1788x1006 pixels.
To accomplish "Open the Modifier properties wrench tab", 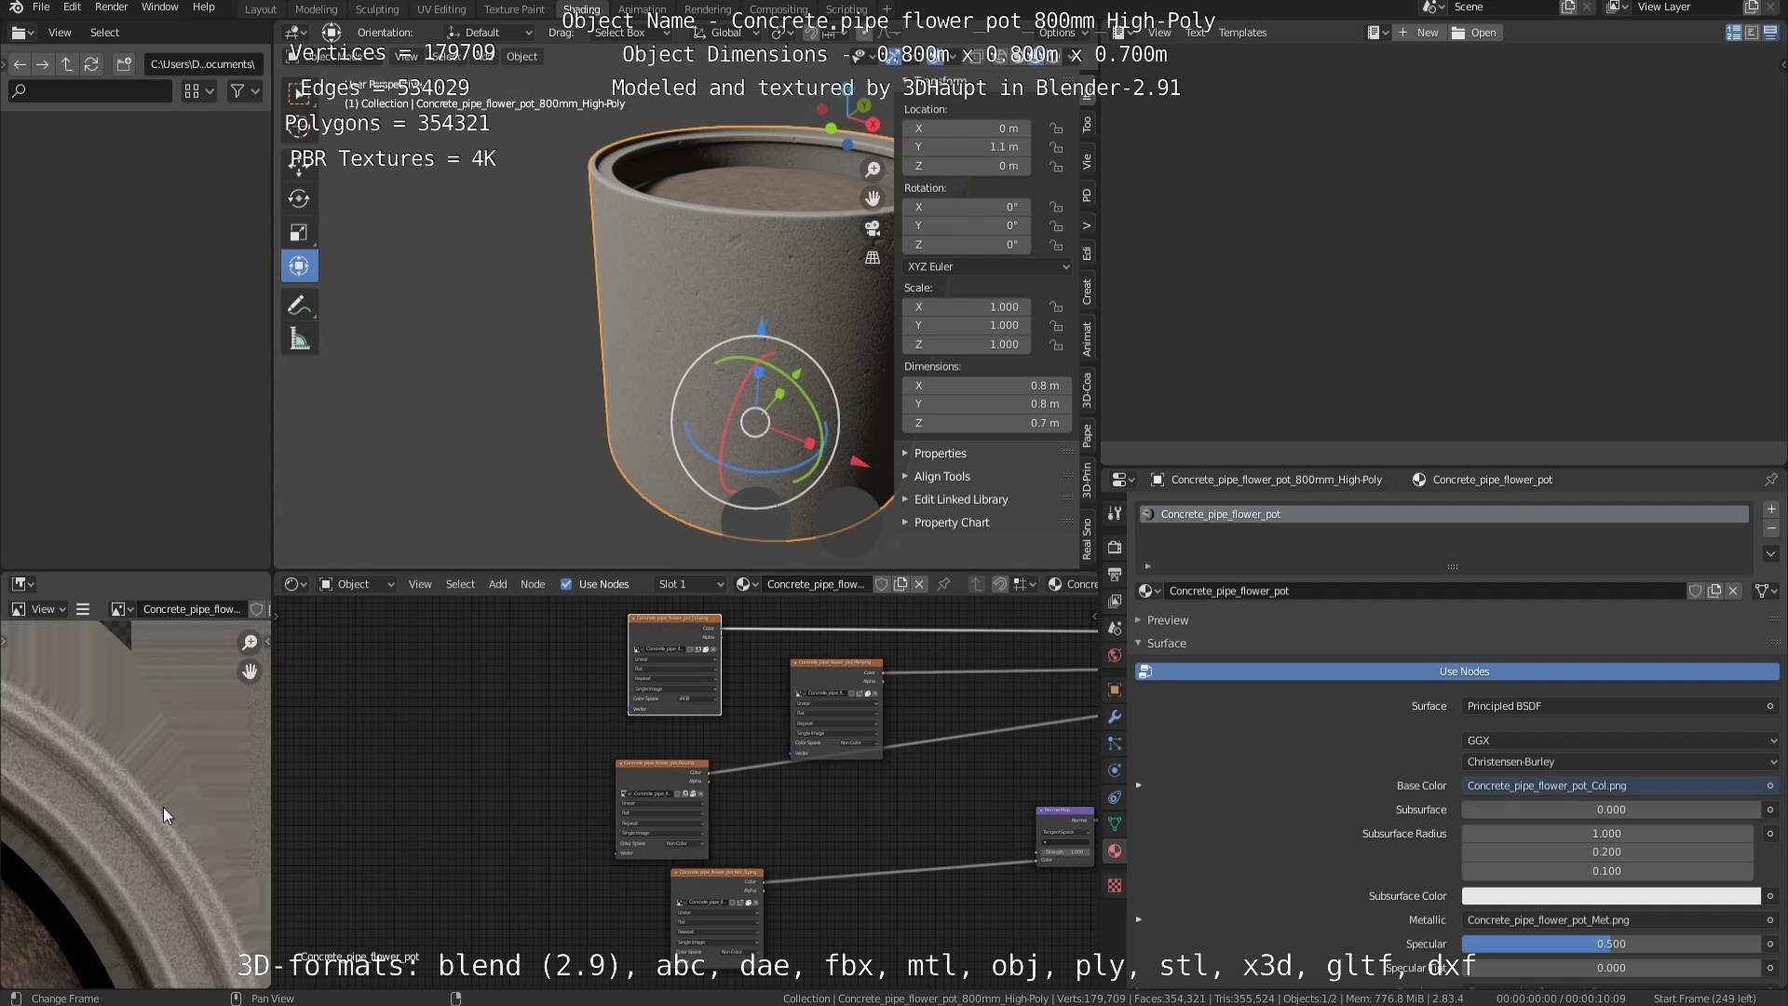I will (1115, 717).
